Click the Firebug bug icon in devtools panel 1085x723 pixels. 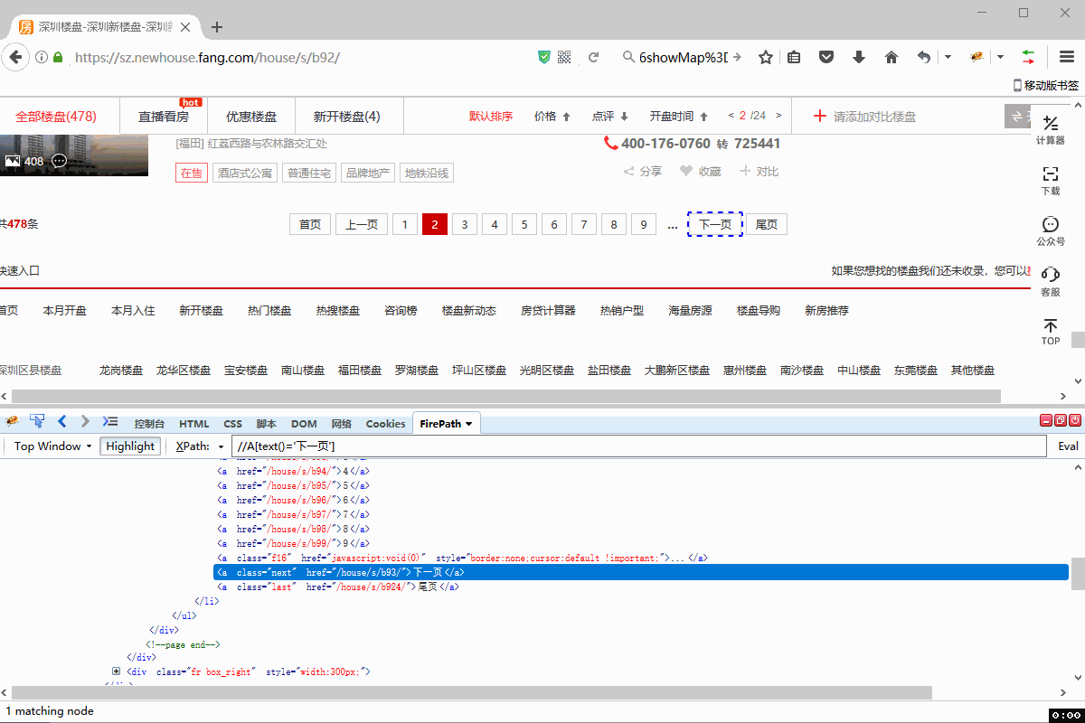pyautogui.click(x=12, y=421)
